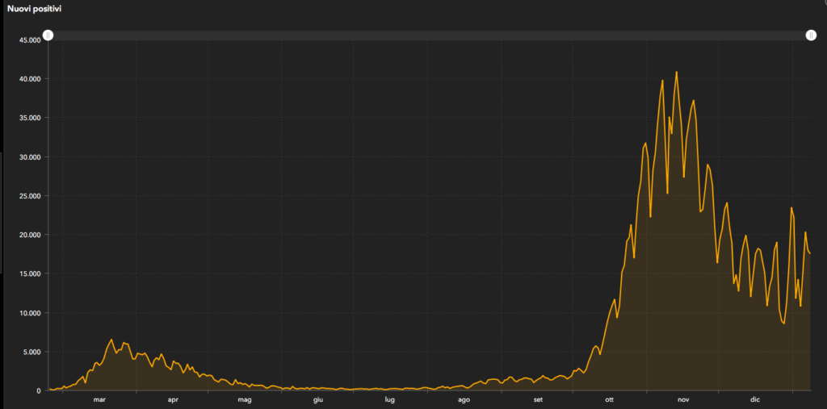Click the 'mar' month label on x-axis
The height and width of the screenshot is (409, 827).
(99, 400)
